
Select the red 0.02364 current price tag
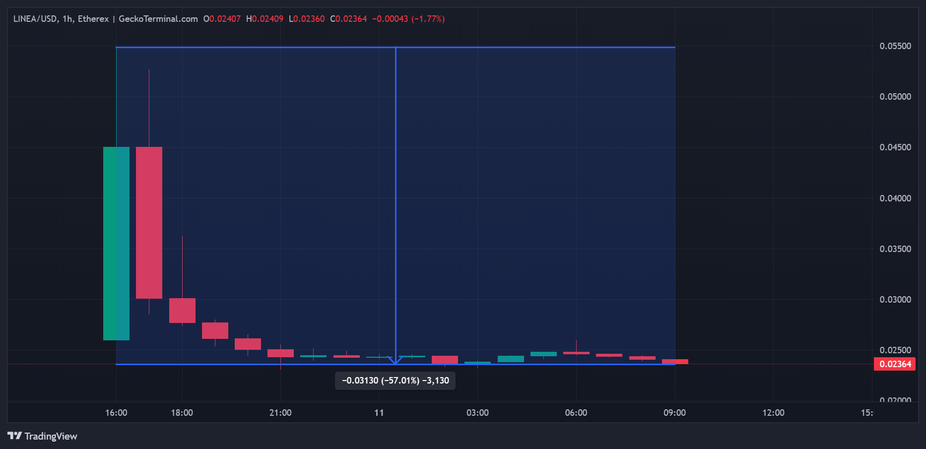895,364
